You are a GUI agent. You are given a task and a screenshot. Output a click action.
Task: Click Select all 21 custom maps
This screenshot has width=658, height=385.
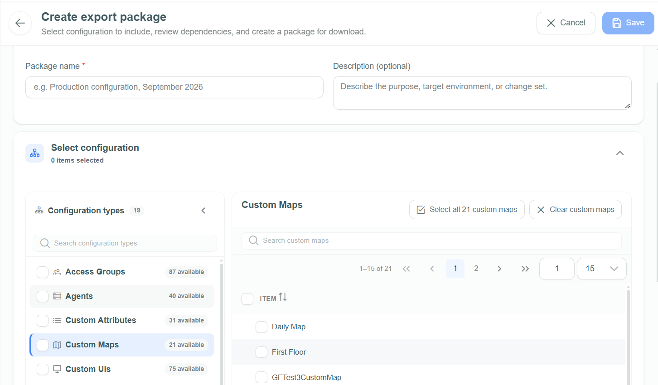point(467,210)
